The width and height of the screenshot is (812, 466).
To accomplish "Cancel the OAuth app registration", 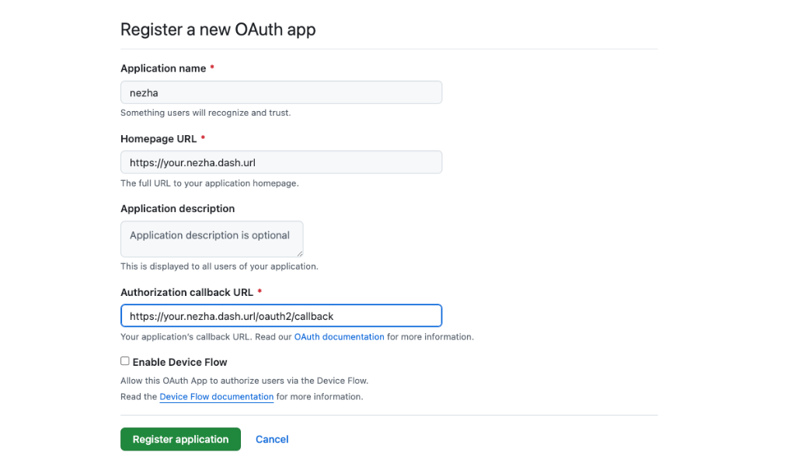I will [x=272, y=440].
